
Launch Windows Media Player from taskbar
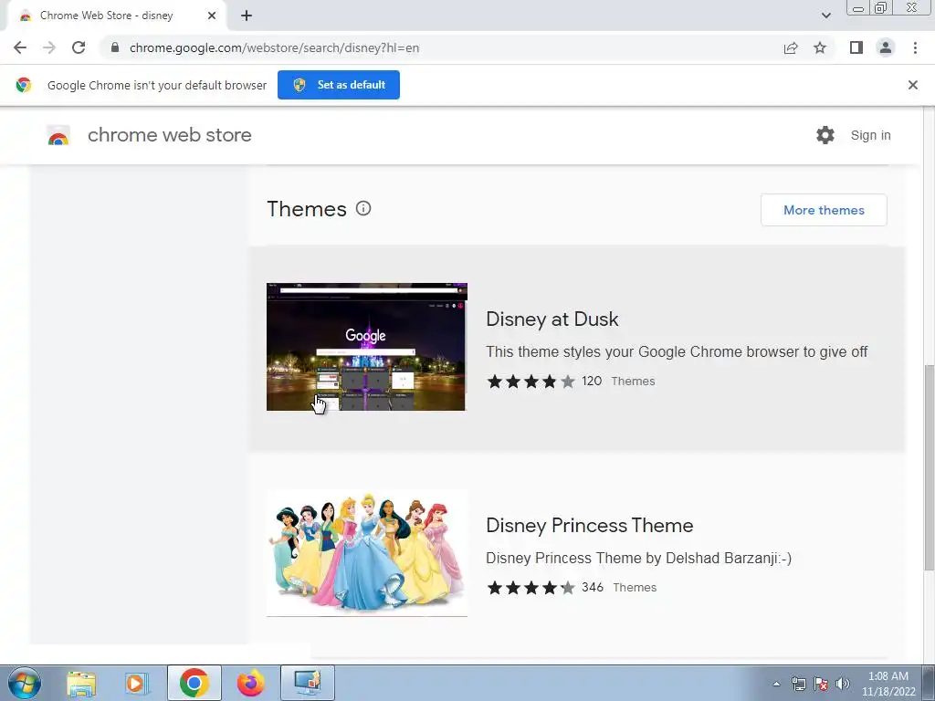pos(137,683)
